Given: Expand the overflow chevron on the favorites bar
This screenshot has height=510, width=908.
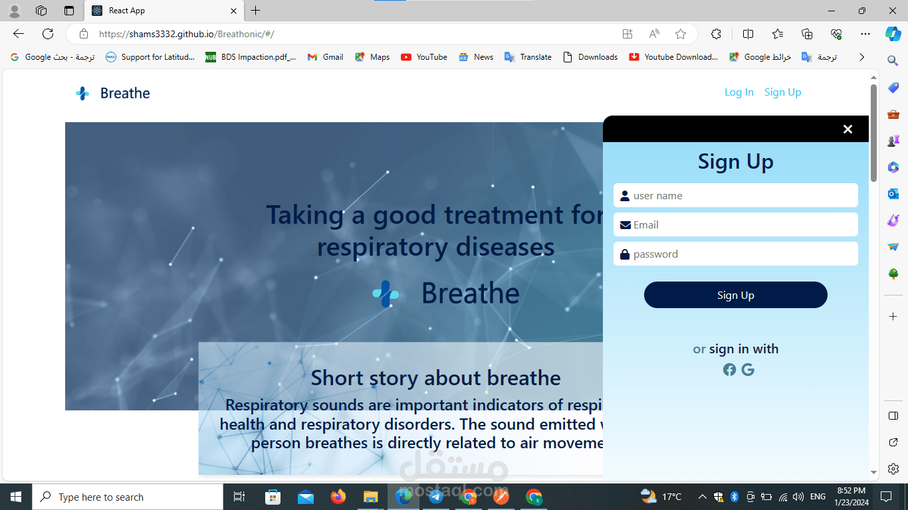Looking at the screenshot, I should [861, 57].
